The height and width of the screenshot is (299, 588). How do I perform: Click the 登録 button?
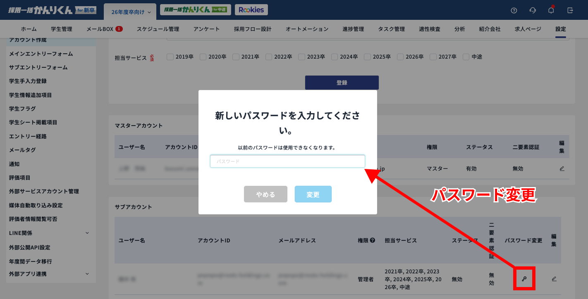tap(342, 82)
